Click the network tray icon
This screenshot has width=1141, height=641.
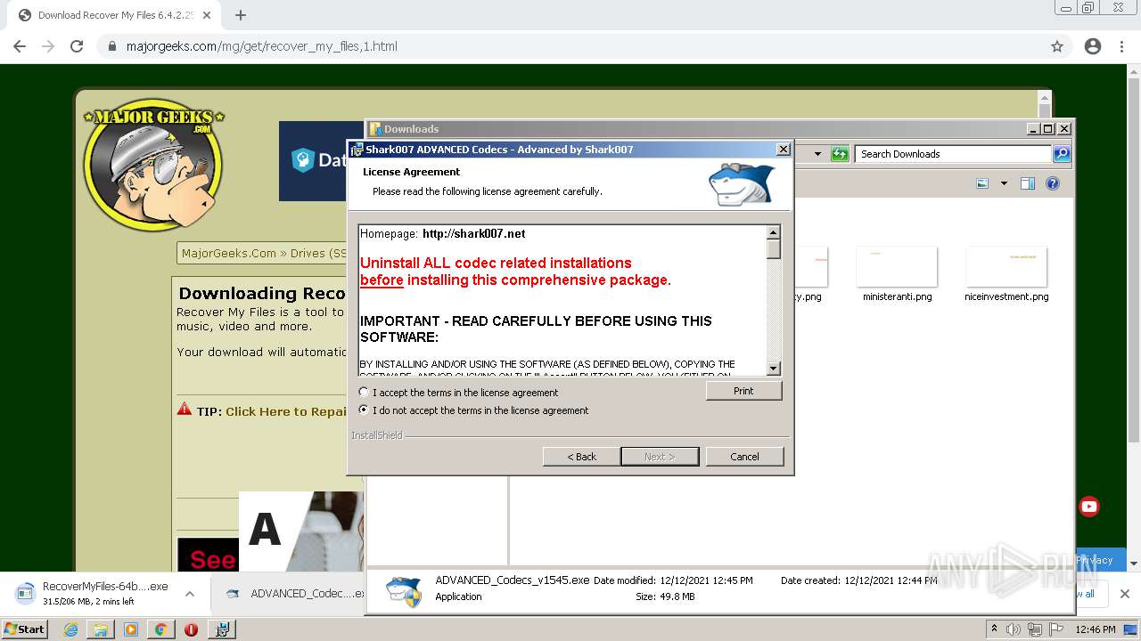tap(1035, 629)
